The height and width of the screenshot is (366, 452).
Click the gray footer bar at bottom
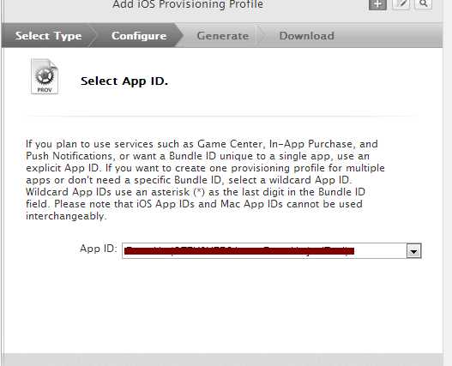222,360
